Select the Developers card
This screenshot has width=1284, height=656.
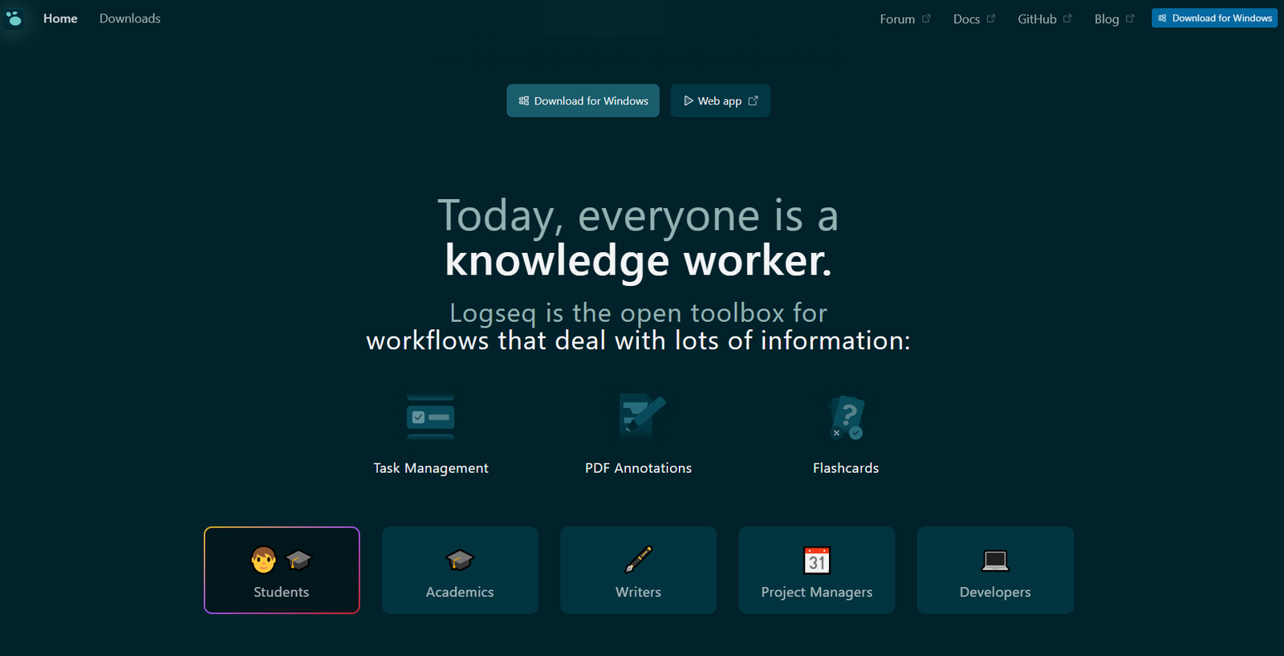pos(995,570)
